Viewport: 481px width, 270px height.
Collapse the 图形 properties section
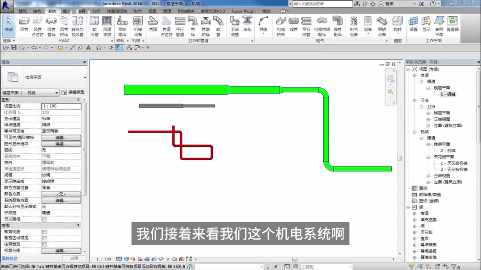pos(79,100)
